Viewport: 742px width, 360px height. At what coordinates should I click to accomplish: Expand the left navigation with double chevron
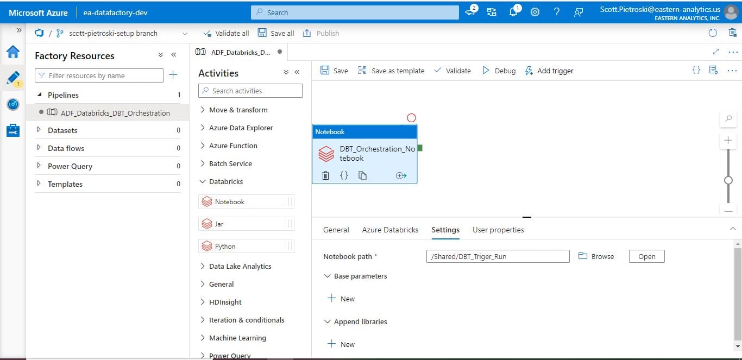[19, 30]
